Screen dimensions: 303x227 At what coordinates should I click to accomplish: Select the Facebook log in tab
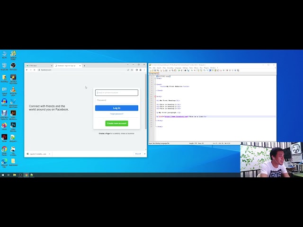67,66
